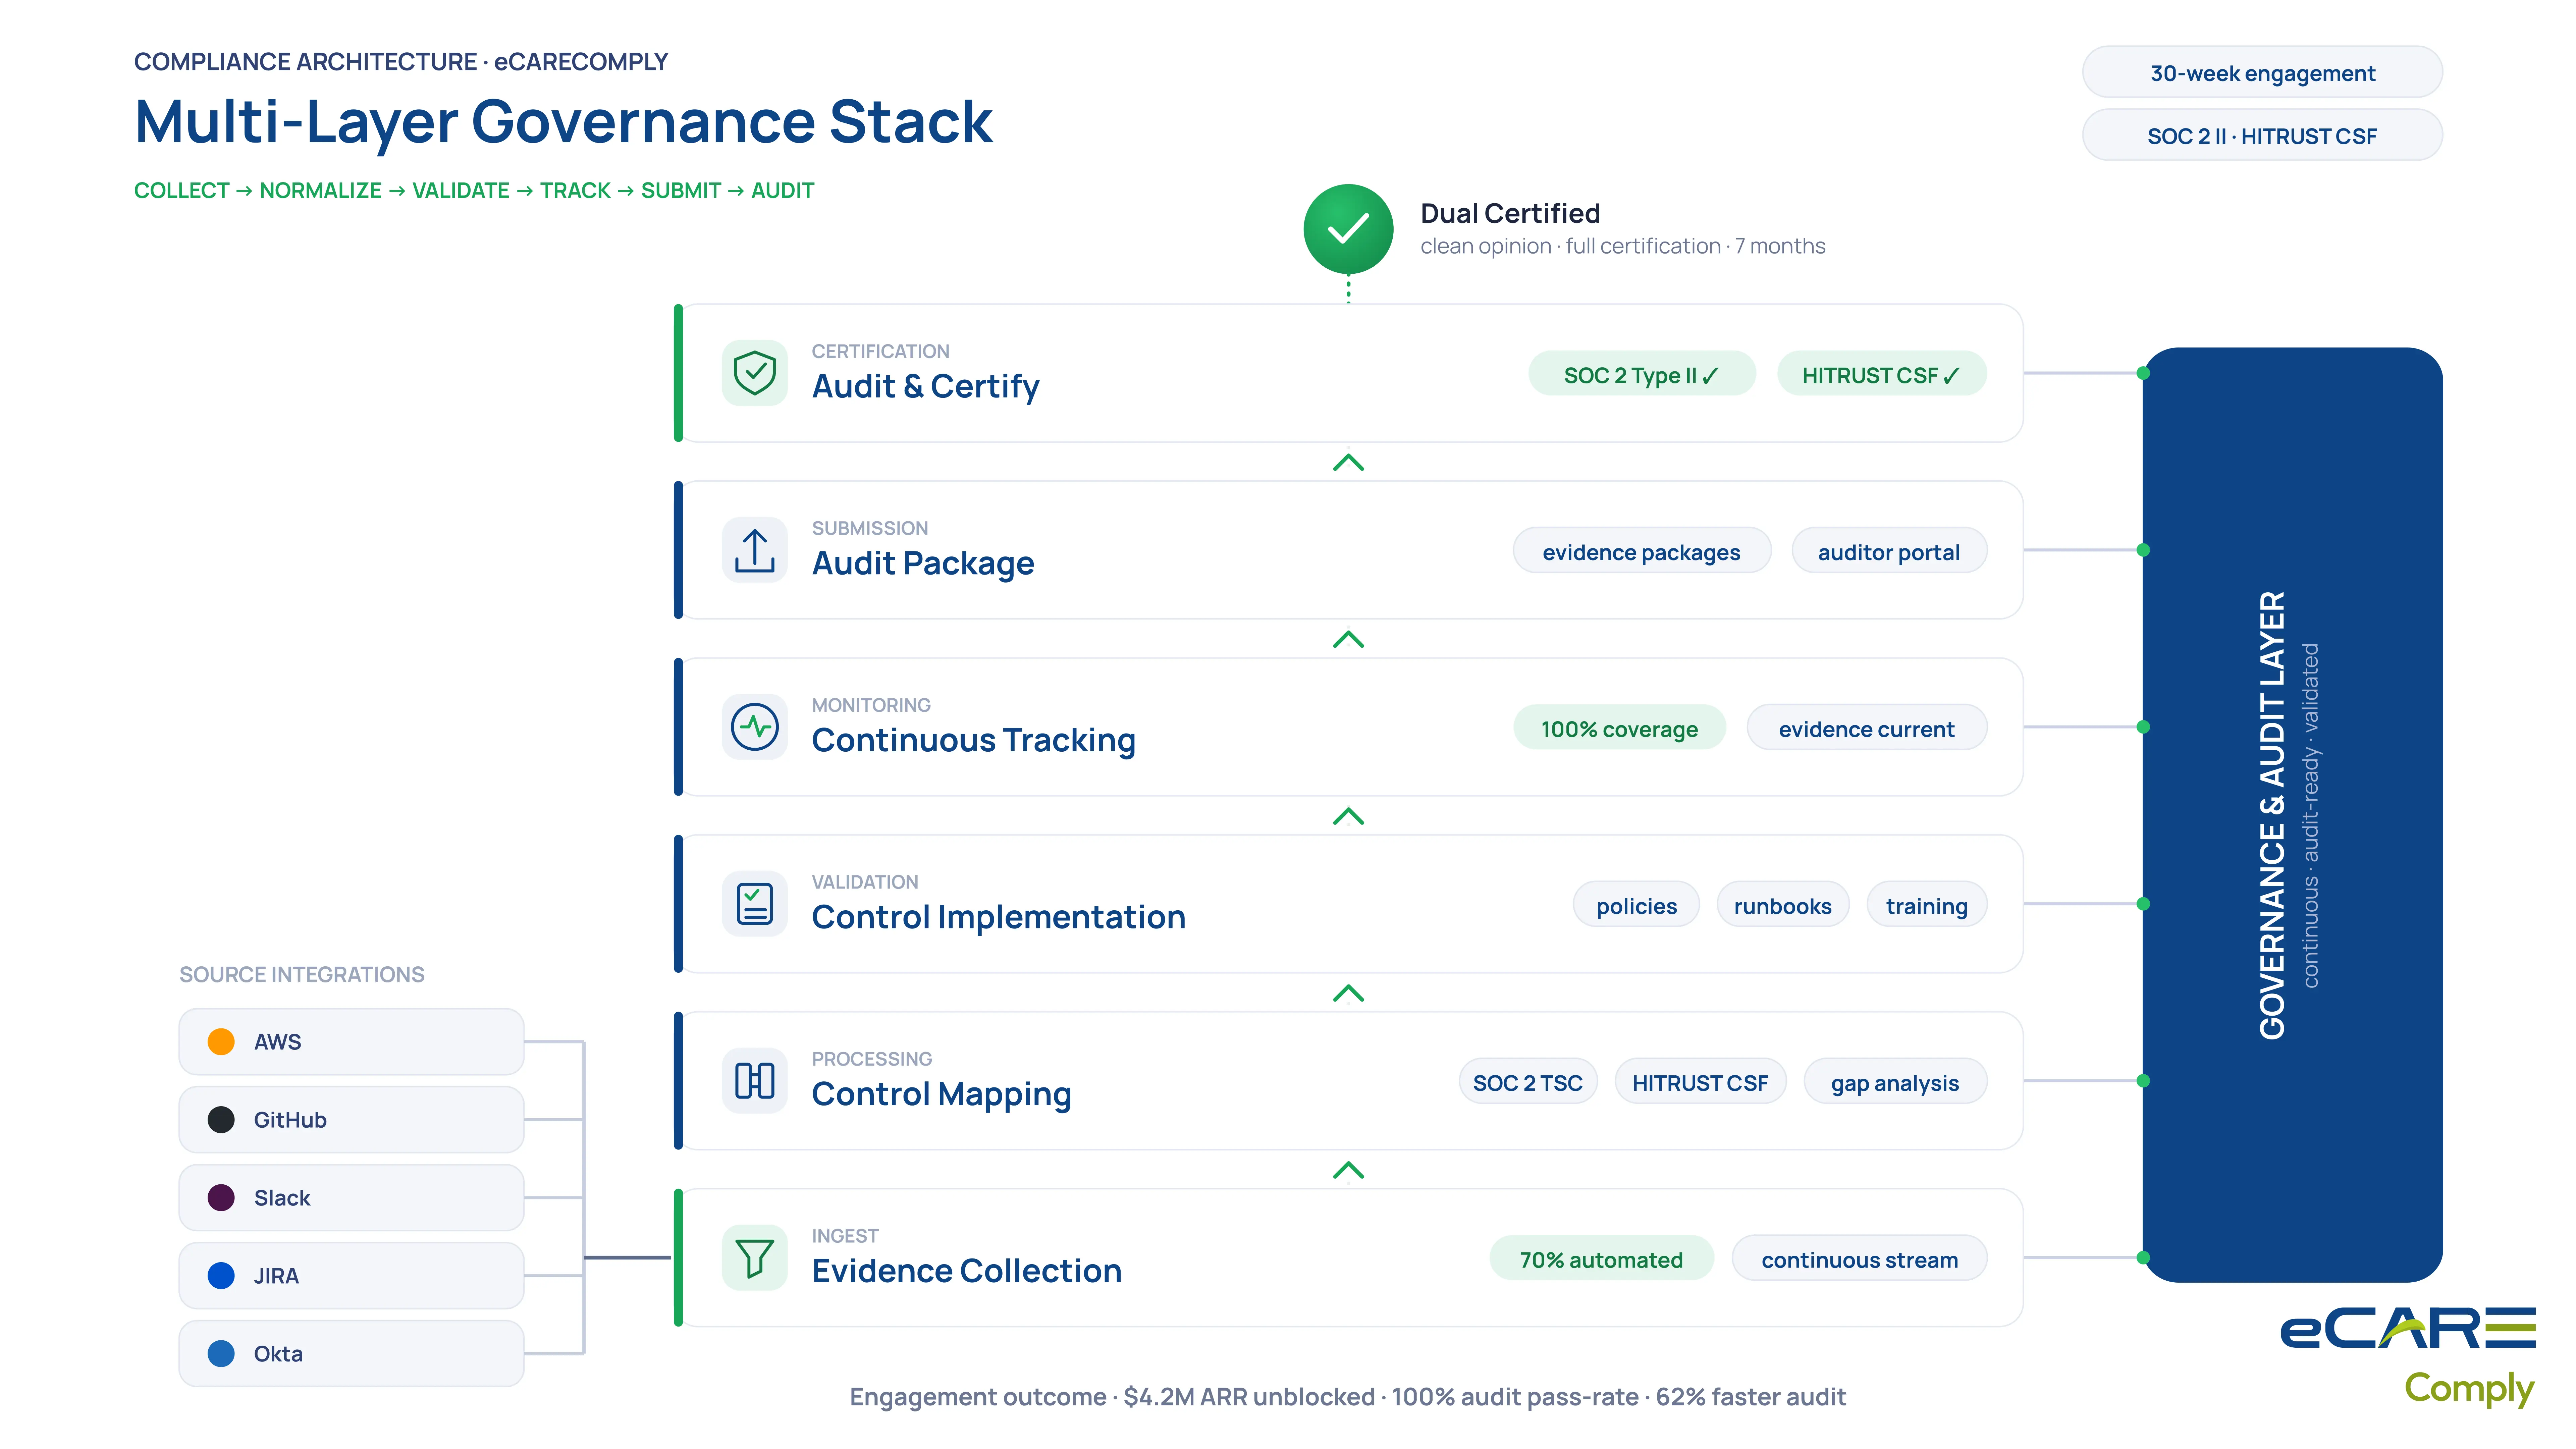
Task: Click the green Dual Certified checkmark circle
Action: [x=1348, y=229]
